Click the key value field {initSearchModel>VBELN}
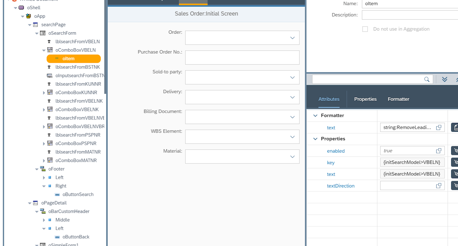This screenshot has height=246, width=458. point(412,162)
